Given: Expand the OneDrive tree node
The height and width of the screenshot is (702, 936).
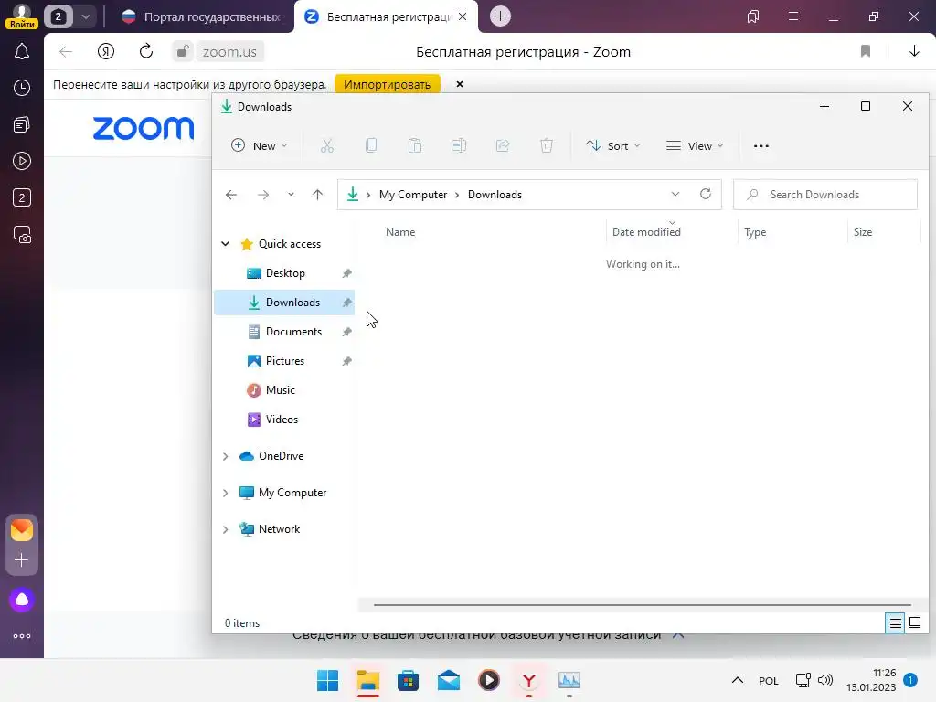Looking at the screenshot, I should click(225, 456).
